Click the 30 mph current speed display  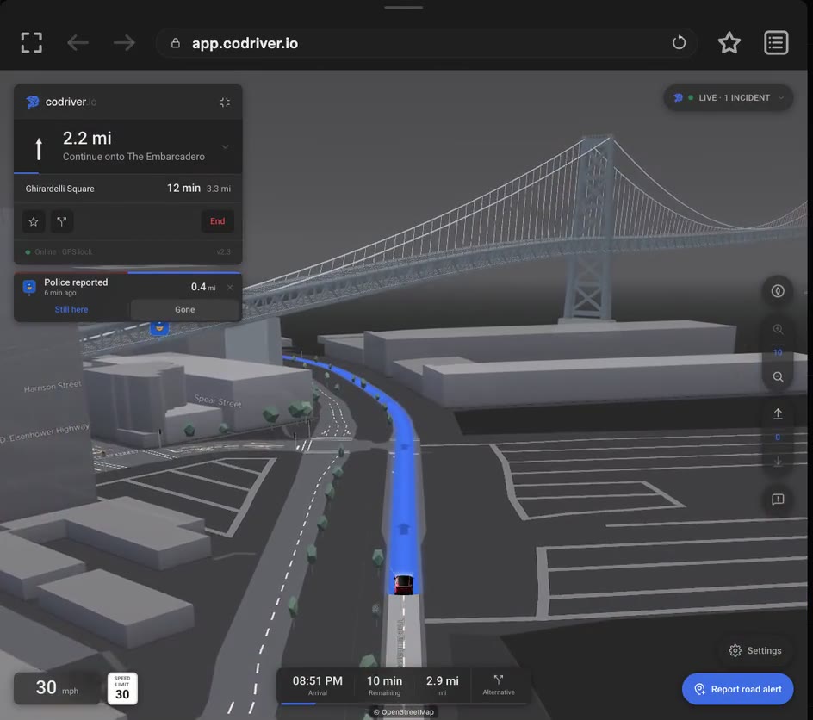pos(57,688)
